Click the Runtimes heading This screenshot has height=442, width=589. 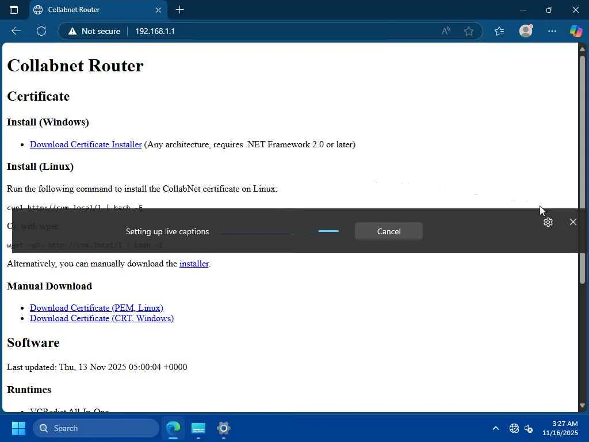[29, 390]
